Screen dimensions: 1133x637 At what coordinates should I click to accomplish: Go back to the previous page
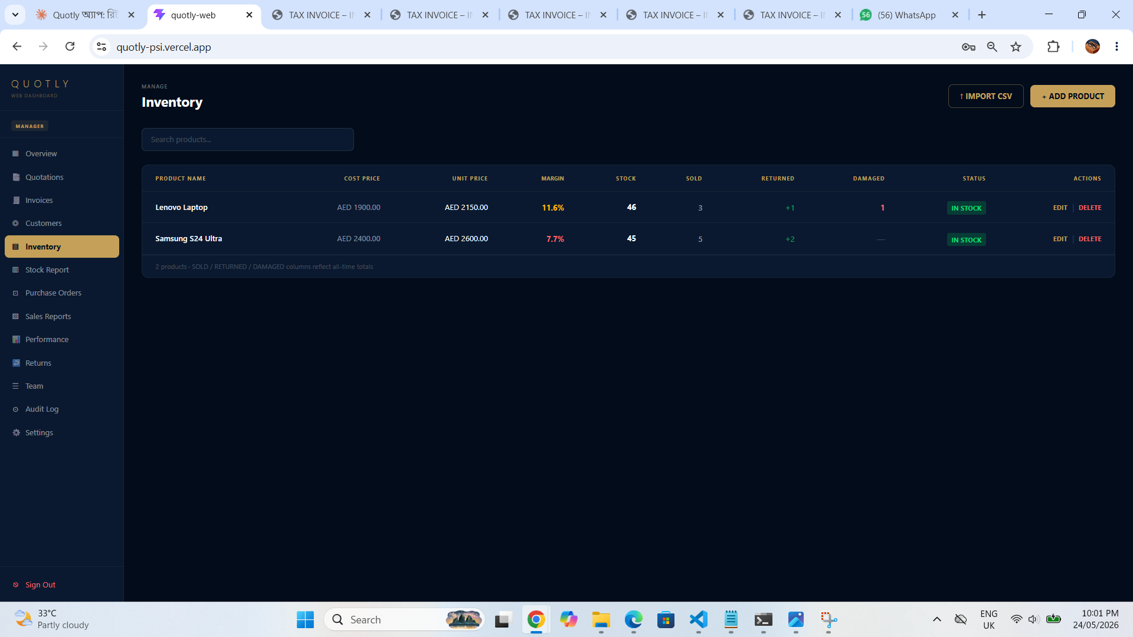pyautogui.click(x=17, y=47)
